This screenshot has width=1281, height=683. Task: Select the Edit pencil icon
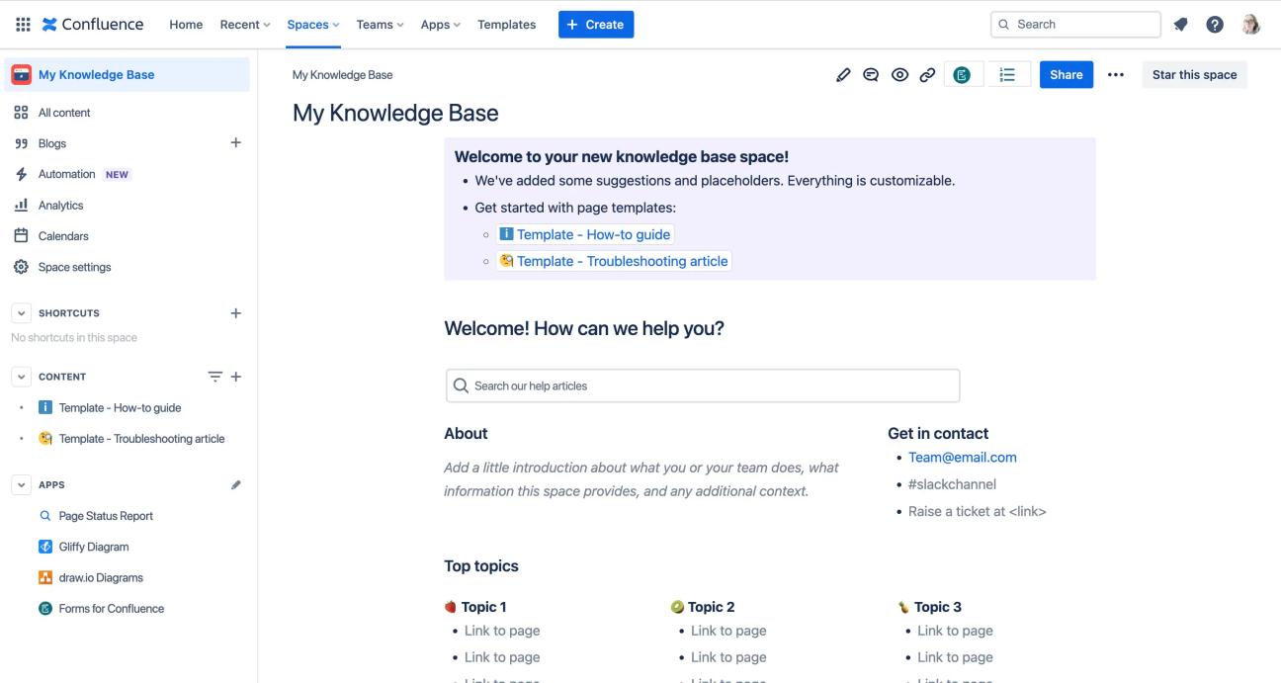(x=842, y=73)
